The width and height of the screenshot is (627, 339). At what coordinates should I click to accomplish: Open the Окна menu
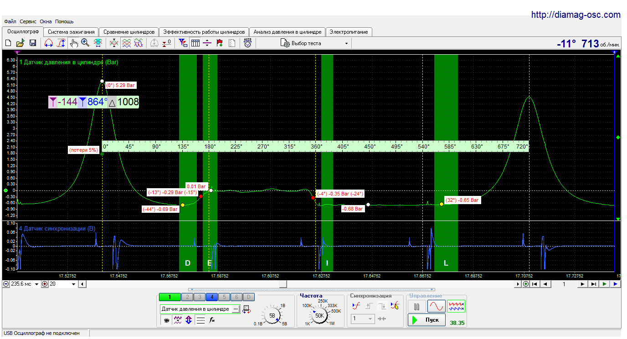(x=46, y=21)
